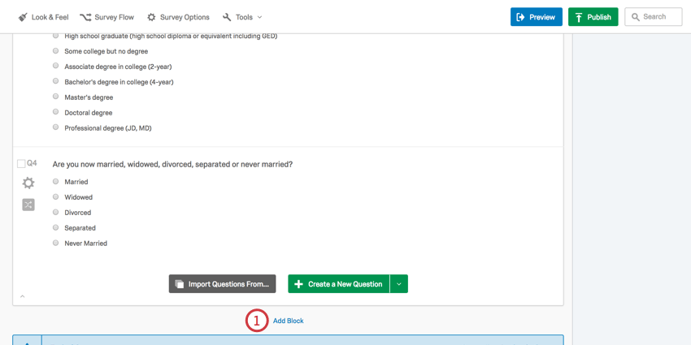Click the Import Questions From button
691x345 pixels.
click(222, 284)
